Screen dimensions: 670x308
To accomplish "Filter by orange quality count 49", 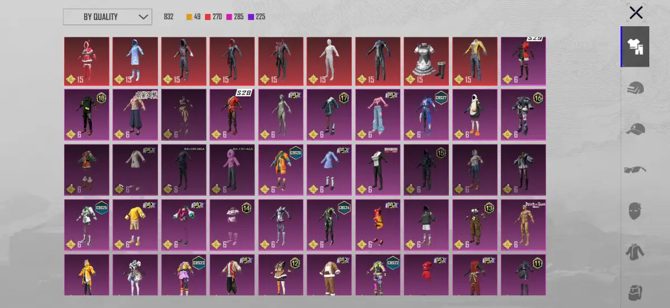I will [193, 17].
